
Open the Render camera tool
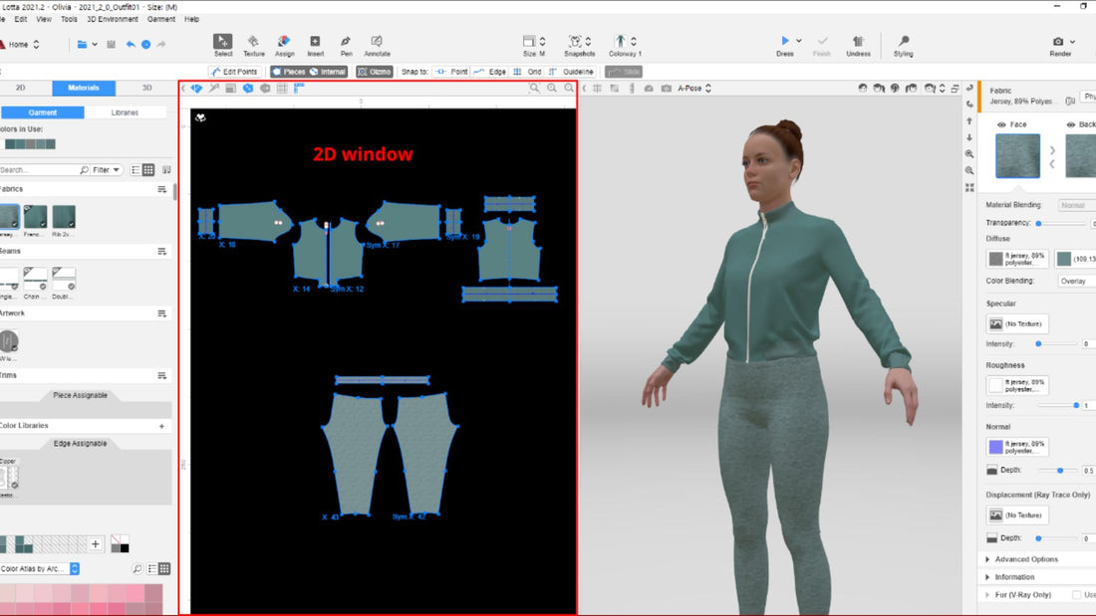click(1060, 42)
